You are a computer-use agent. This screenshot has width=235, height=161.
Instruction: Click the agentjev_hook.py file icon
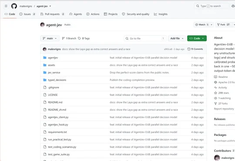click(45, 125)
